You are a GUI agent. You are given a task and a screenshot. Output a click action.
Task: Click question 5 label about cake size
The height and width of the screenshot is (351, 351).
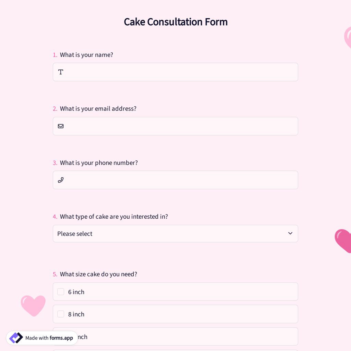[98, 274]
